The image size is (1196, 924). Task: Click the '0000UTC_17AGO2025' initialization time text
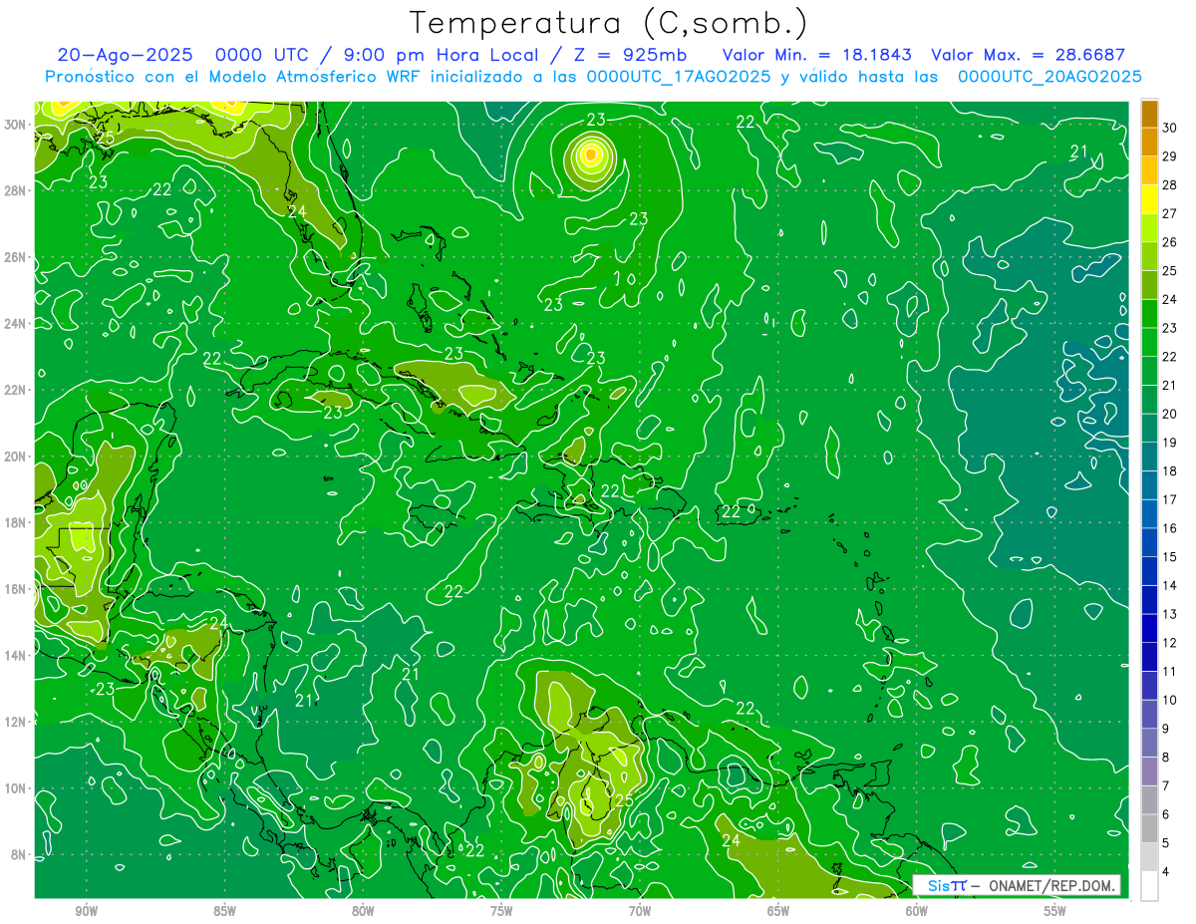pyautogui.click(x=678, y=77)
